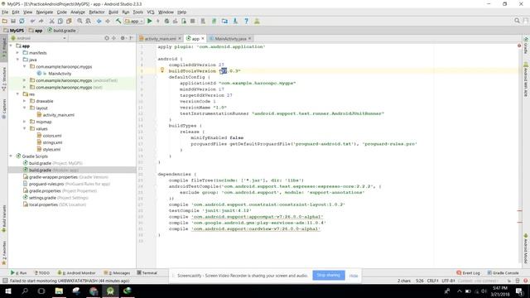This screenshot has width=530, height=298.
Task: Open the Gradle Console tool window
Action: point(503,272)
